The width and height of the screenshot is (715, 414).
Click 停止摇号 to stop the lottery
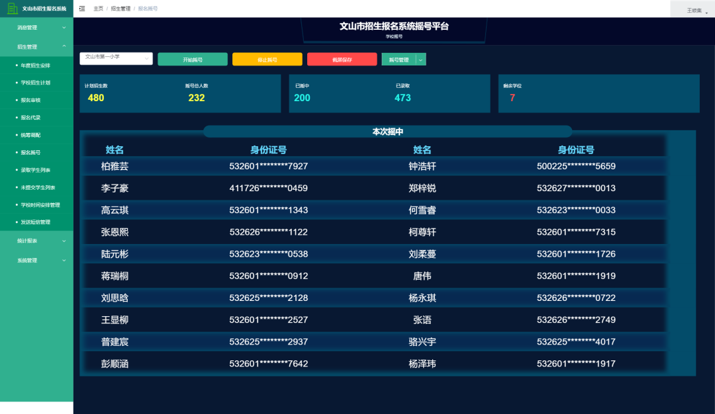(x=267, y=59)
